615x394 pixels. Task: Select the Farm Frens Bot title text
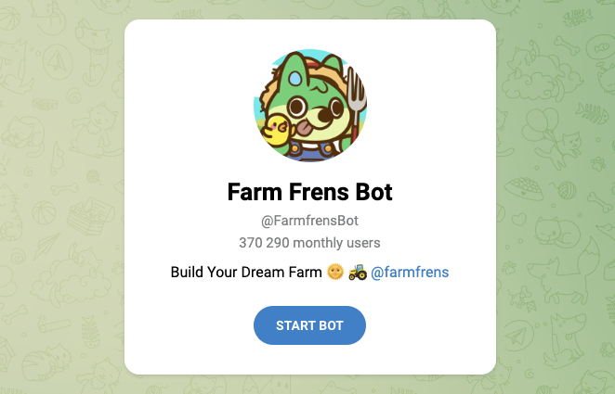pyautogui.click(x=310, y=192)
